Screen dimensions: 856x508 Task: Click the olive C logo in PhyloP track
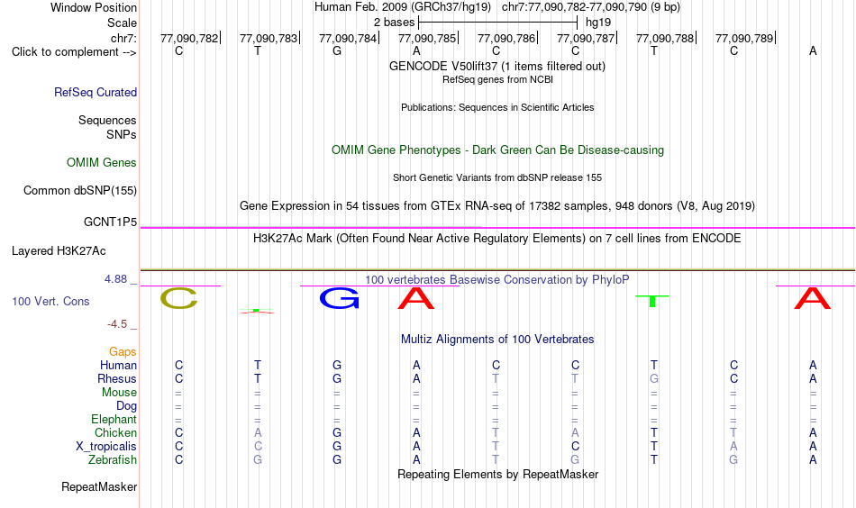178,298
